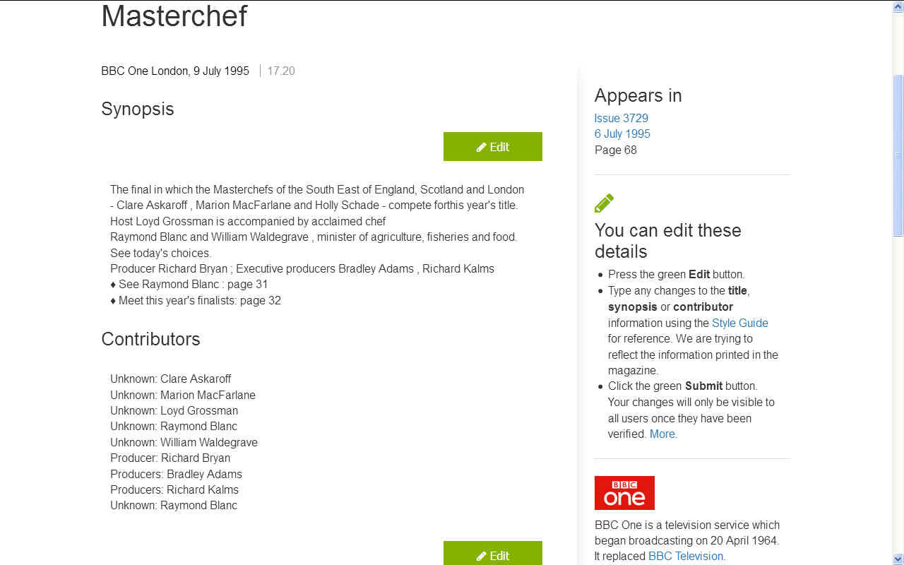Viewport: 904px width, 565px height.
Task: Click the BBC One logo
Action: (x=624, y=493)
